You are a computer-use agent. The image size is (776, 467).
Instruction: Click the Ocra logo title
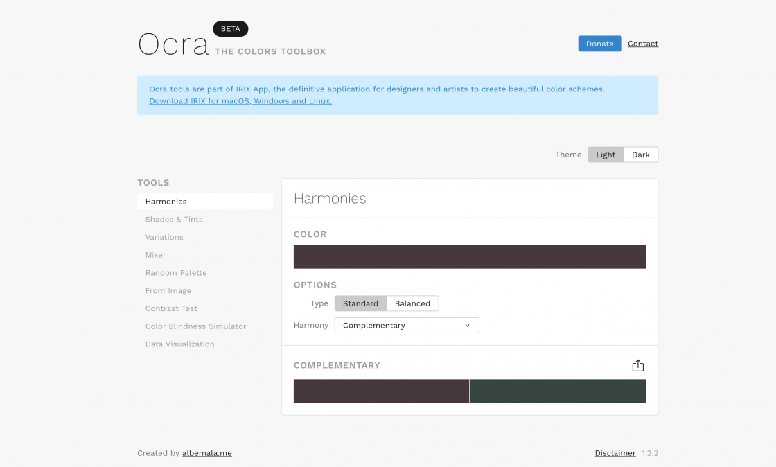click(x=173, y=44)
